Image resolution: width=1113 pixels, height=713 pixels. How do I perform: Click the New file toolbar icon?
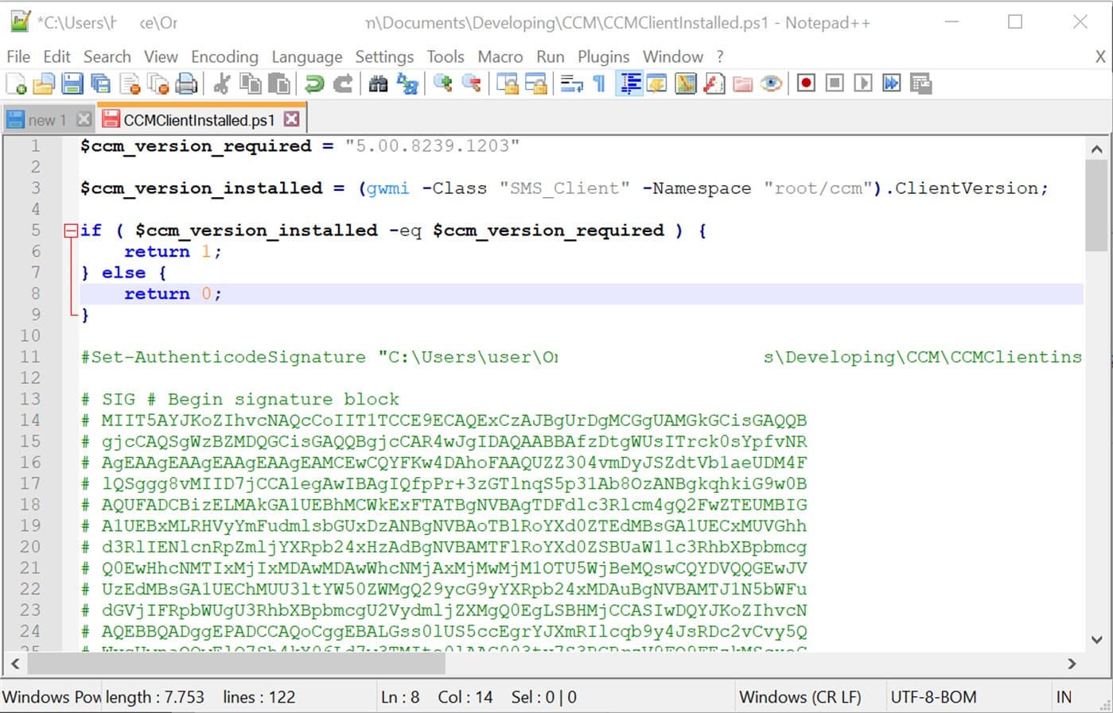(x=16, y=83)
